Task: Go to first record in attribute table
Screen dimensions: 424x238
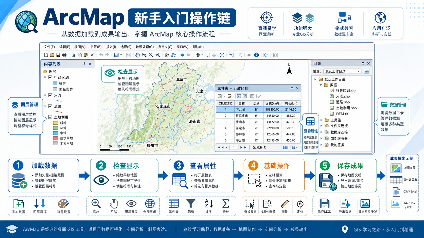Action: pyautogui.click(x=219, y=147)
